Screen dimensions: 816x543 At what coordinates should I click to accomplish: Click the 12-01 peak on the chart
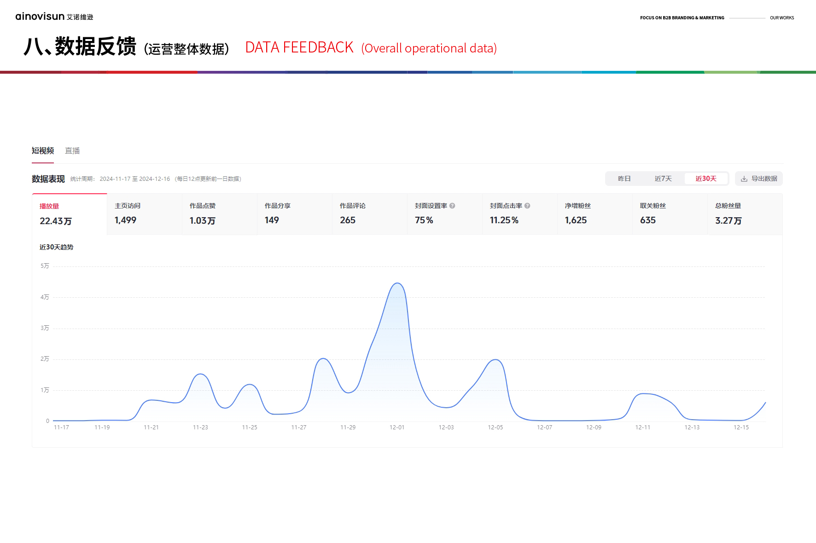click(x=397, y=283)
